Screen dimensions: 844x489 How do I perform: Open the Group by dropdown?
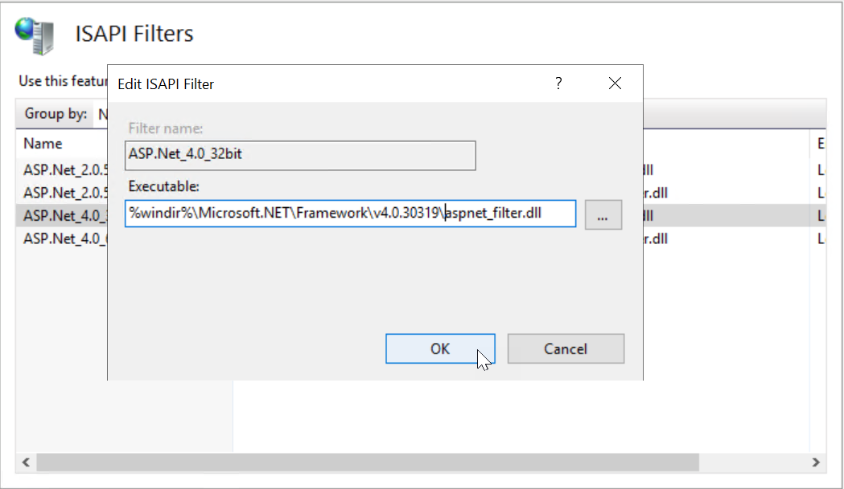(x=101, y=114)
